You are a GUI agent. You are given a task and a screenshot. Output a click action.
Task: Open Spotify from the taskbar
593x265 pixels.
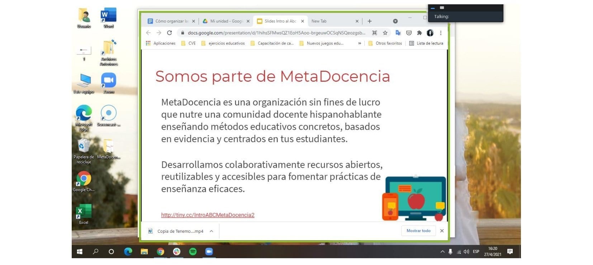click(x=193, y=252)
